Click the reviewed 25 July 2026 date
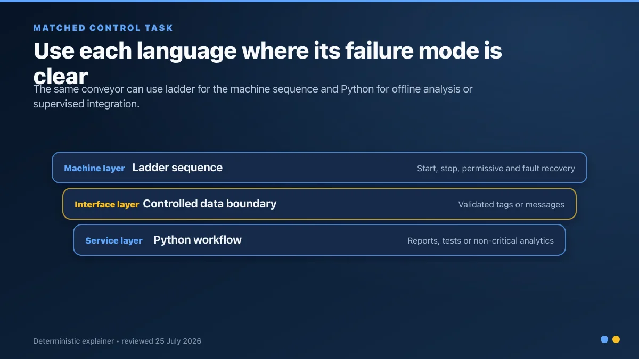This screenshot has height=359, width=639. tap(161, 341)
